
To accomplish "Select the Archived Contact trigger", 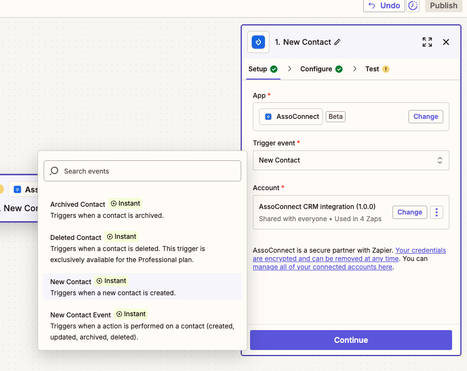I will point(142,210).
